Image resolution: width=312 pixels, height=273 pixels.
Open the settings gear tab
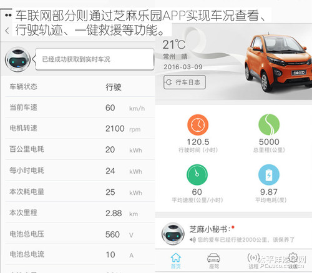(x=293, y=261)
